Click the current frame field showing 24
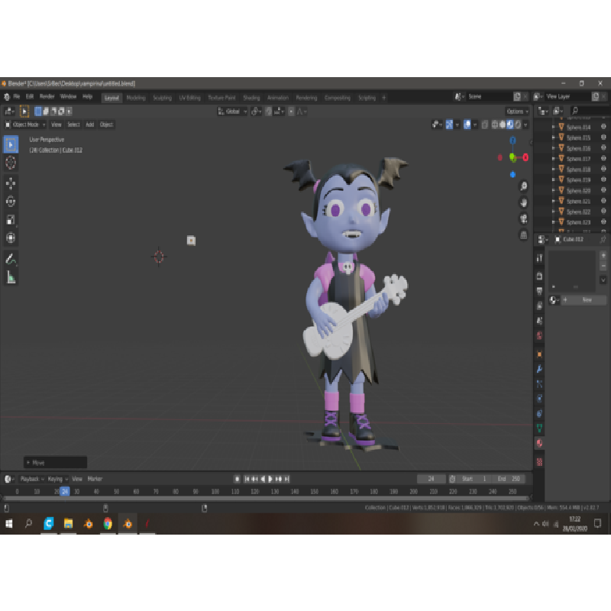The image size is (611, 611). (x=431, y=479)
